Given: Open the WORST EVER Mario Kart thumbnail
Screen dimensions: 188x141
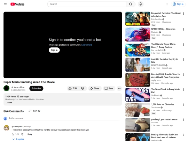Looking at the screenshot, I should point(138,95).
